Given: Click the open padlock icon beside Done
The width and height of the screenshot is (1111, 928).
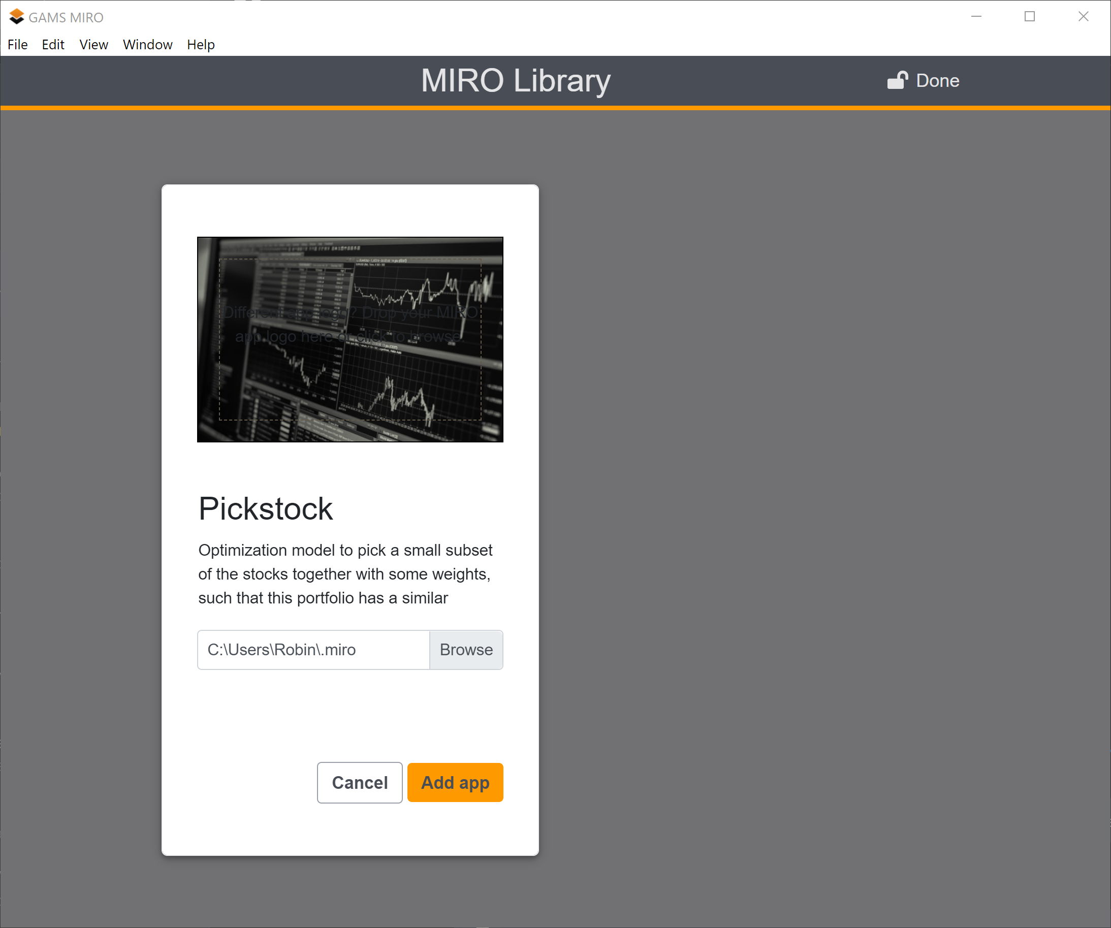Looking at the screenshot, I should (898, 80).
